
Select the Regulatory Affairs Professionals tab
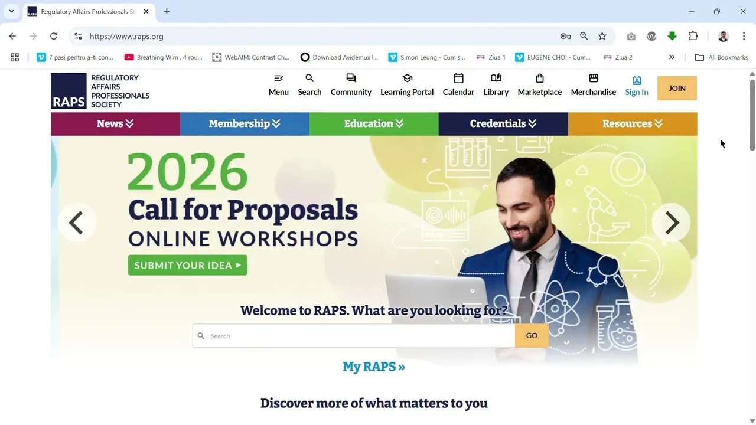(87, 11)
